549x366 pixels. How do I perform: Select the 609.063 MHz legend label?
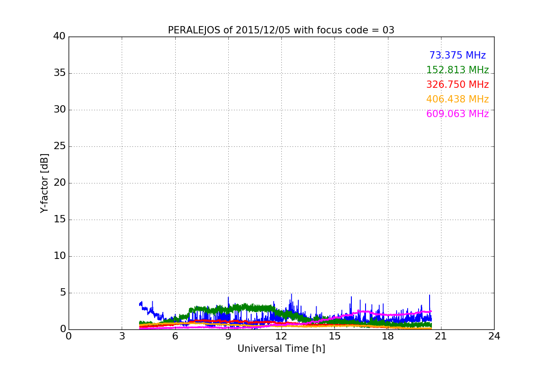click(457, 114)
